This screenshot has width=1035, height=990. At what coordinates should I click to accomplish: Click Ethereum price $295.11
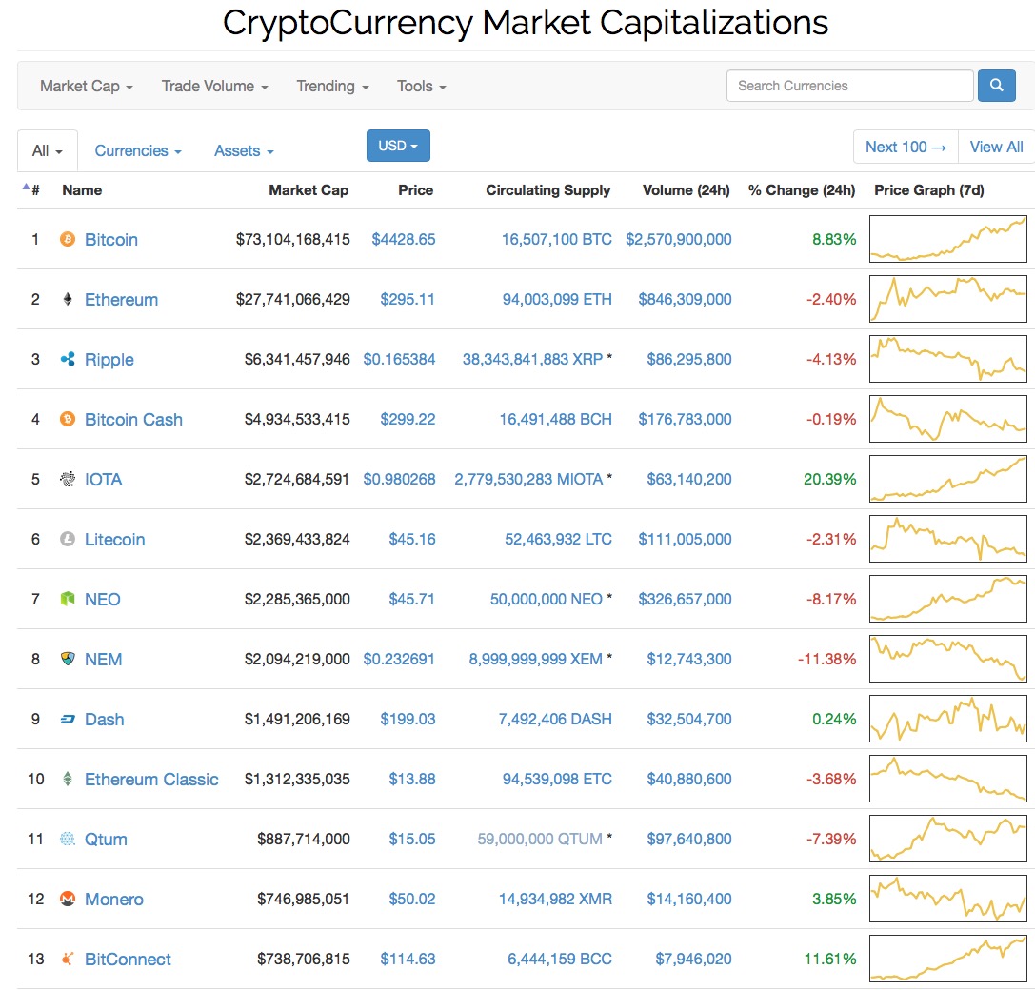coord(408,299)
